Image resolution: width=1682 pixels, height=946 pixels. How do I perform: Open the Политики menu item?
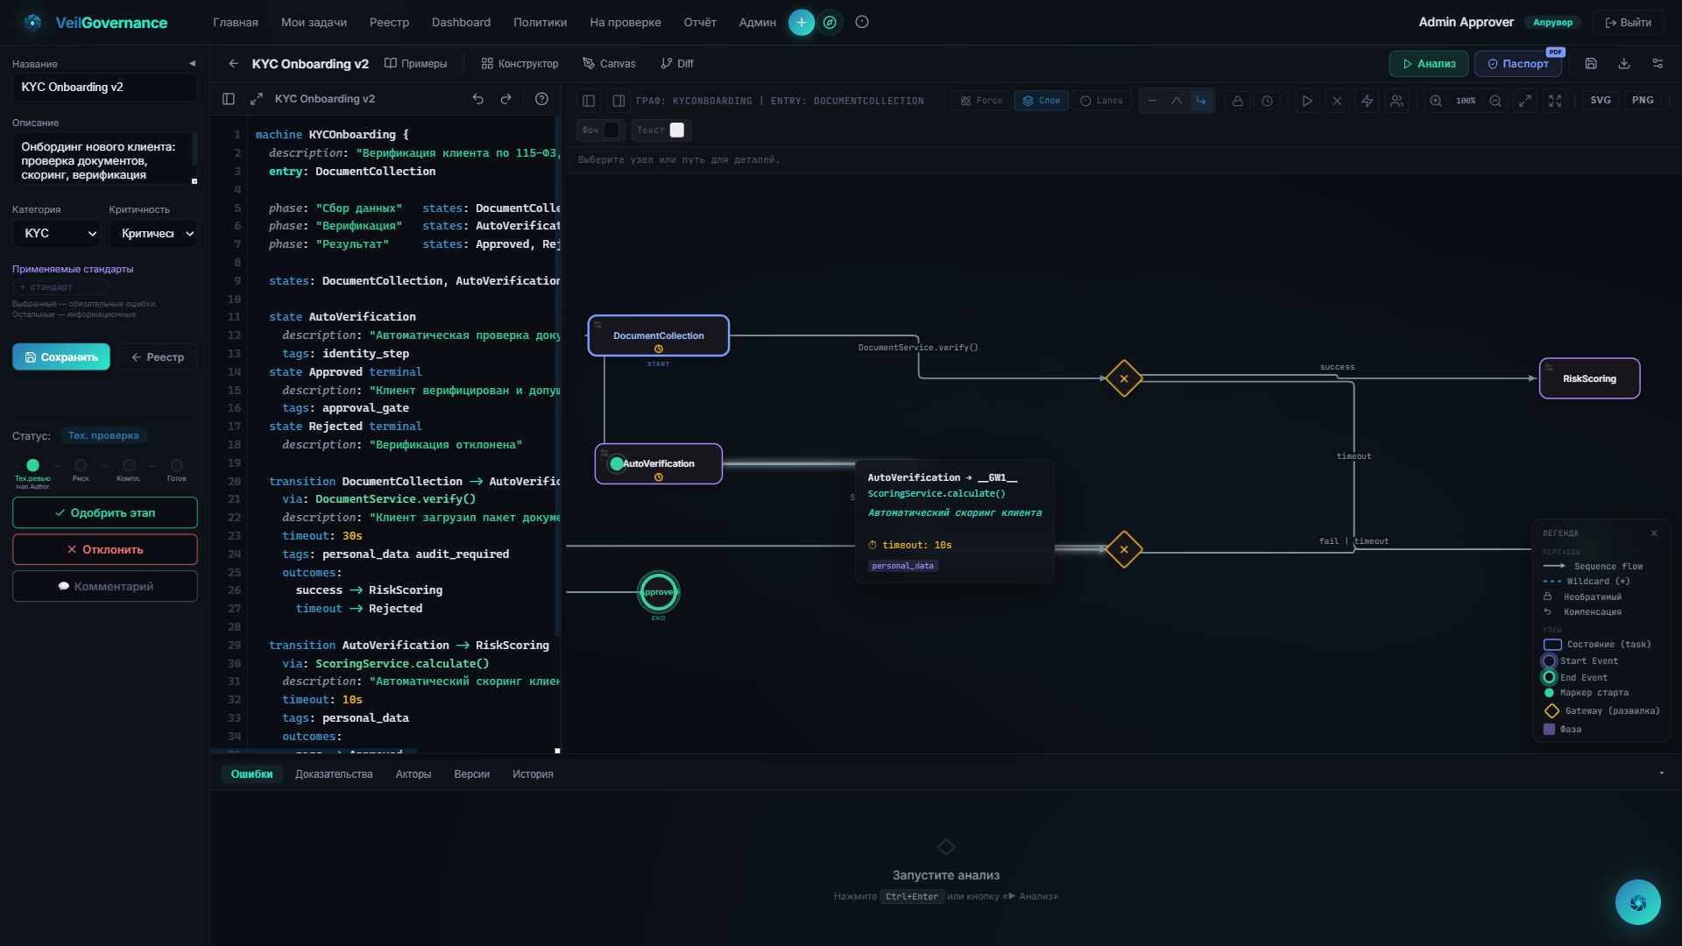click(540, 22)
